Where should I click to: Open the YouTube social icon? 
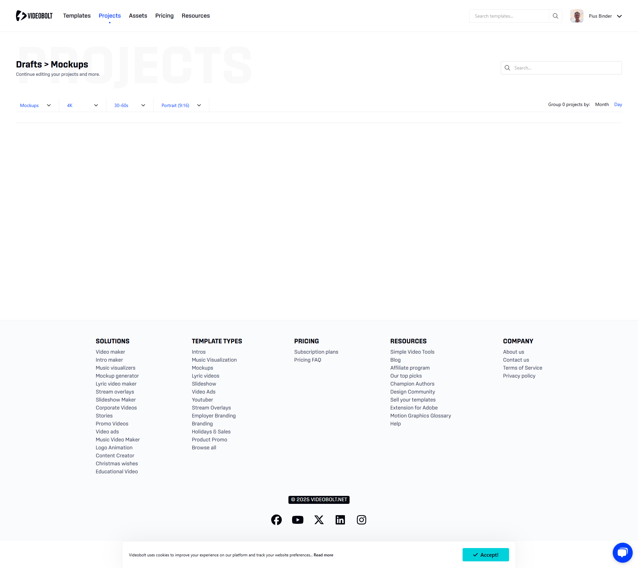click(x=297, y=520)
